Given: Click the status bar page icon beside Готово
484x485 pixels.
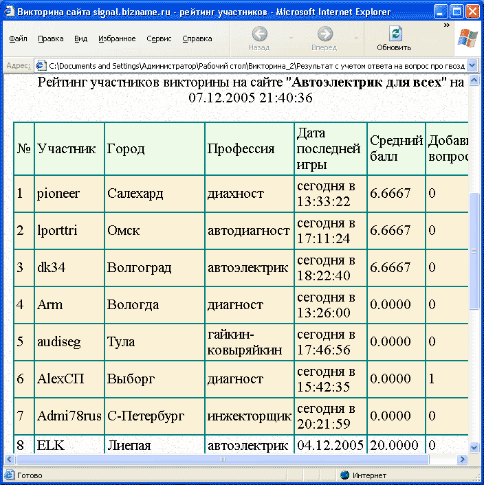Looking at the screenshot, I should (10, 475).
